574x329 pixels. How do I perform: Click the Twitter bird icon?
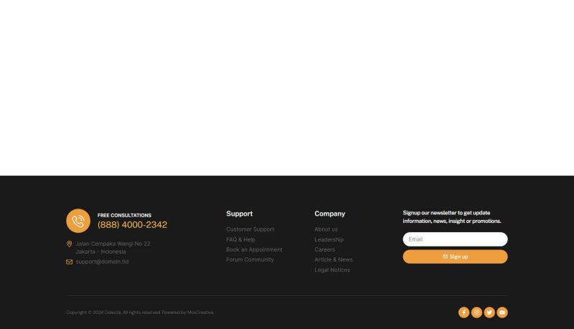[489, 313]
